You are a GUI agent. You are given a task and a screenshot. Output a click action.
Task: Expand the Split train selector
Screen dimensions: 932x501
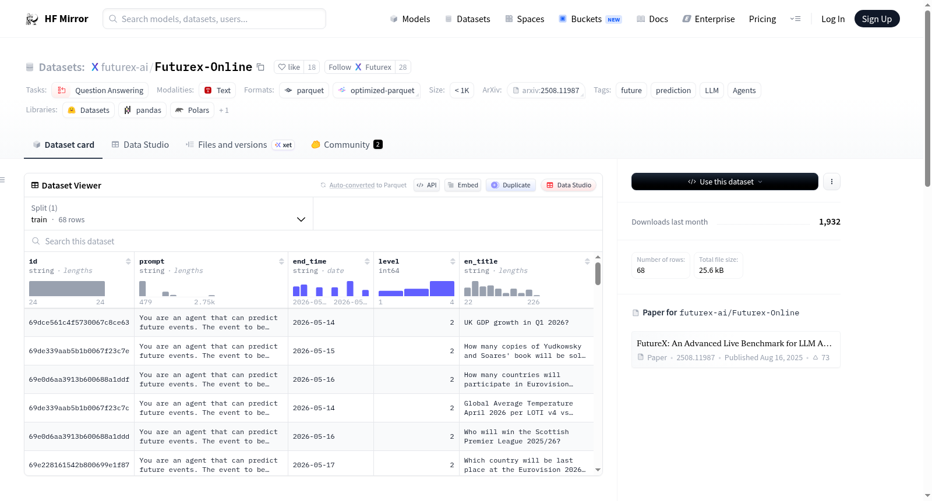point(168,214)
